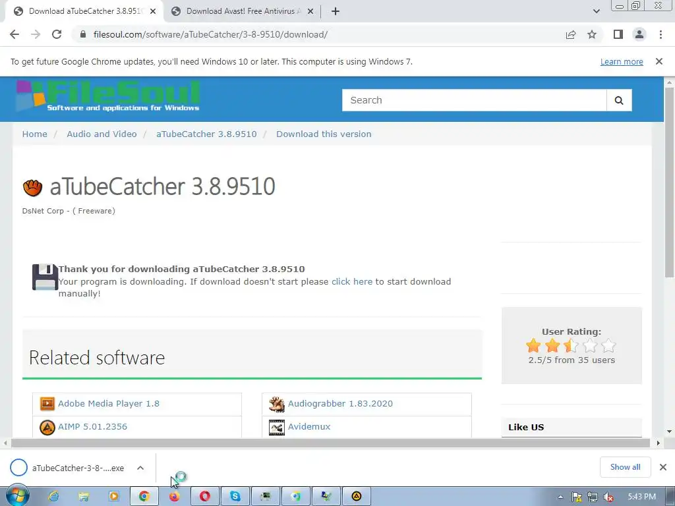The width and height of the screenshot is (675, 506).
Task: Close the downloads bar
Action: (663, 467)
